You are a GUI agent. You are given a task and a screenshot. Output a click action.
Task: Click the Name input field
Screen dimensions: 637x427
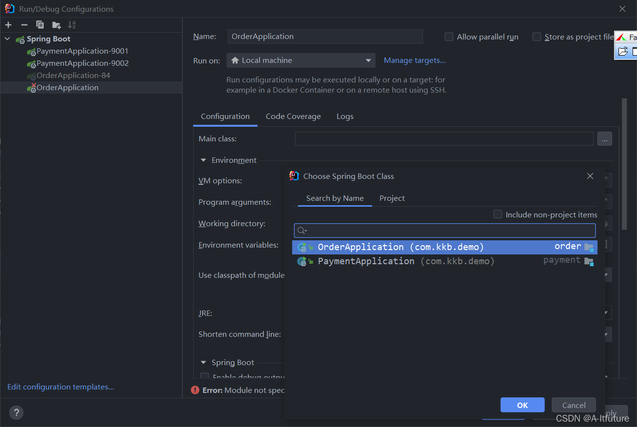coord(325,37)
